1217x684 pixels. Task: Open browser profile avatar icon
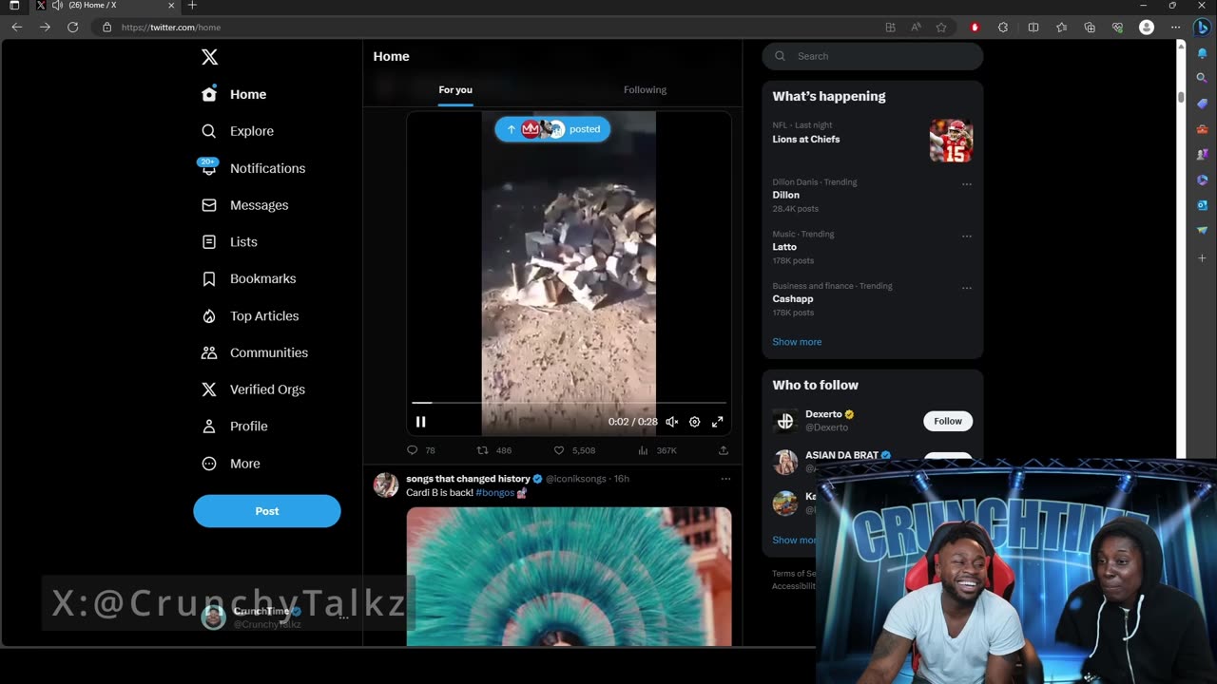point(1147,28)
